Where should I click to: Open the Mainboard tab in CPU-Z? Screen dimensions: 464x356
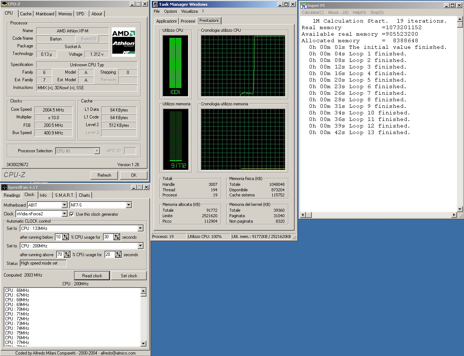pyautogui.click(x=45, y=14)
